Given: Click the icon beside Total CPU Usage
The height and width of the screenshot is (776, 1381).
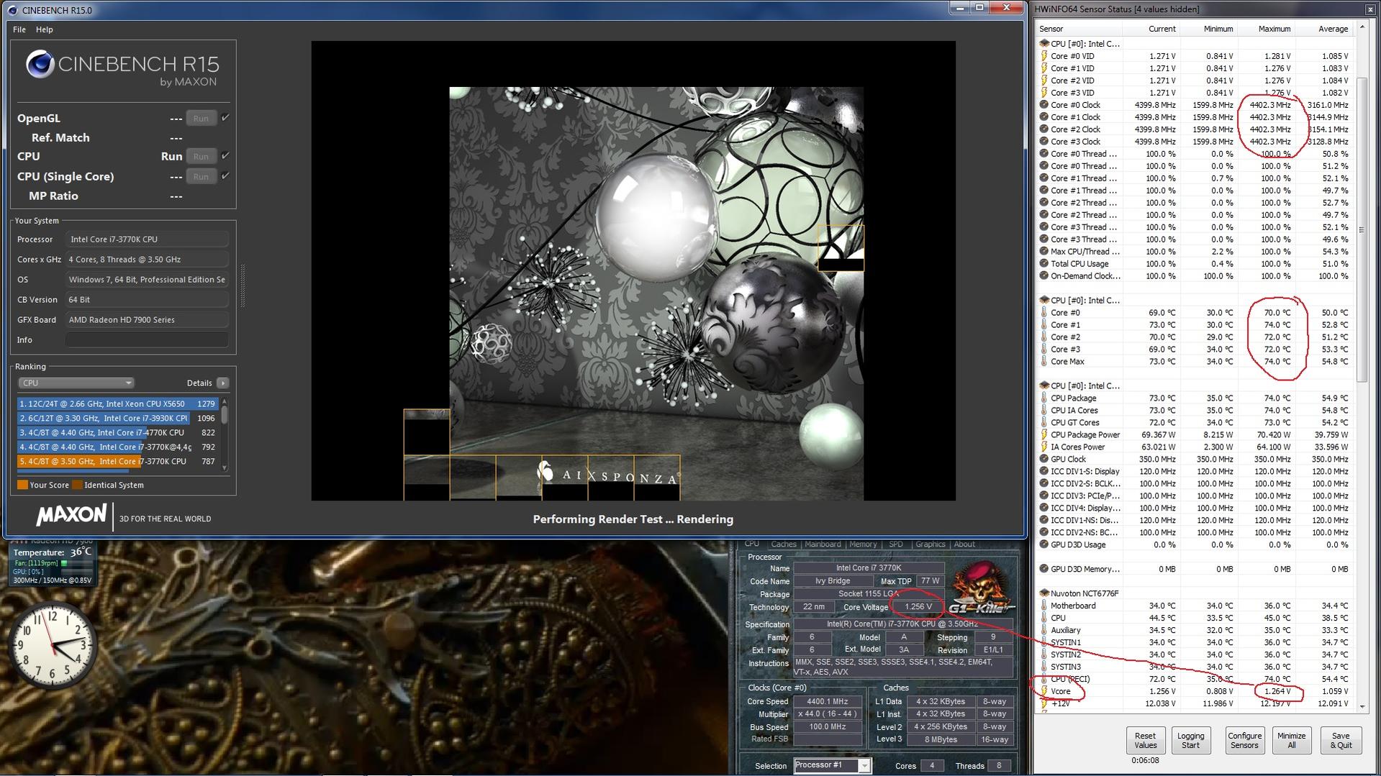Looking at the screenshot, I should [x=1043, y=264].
